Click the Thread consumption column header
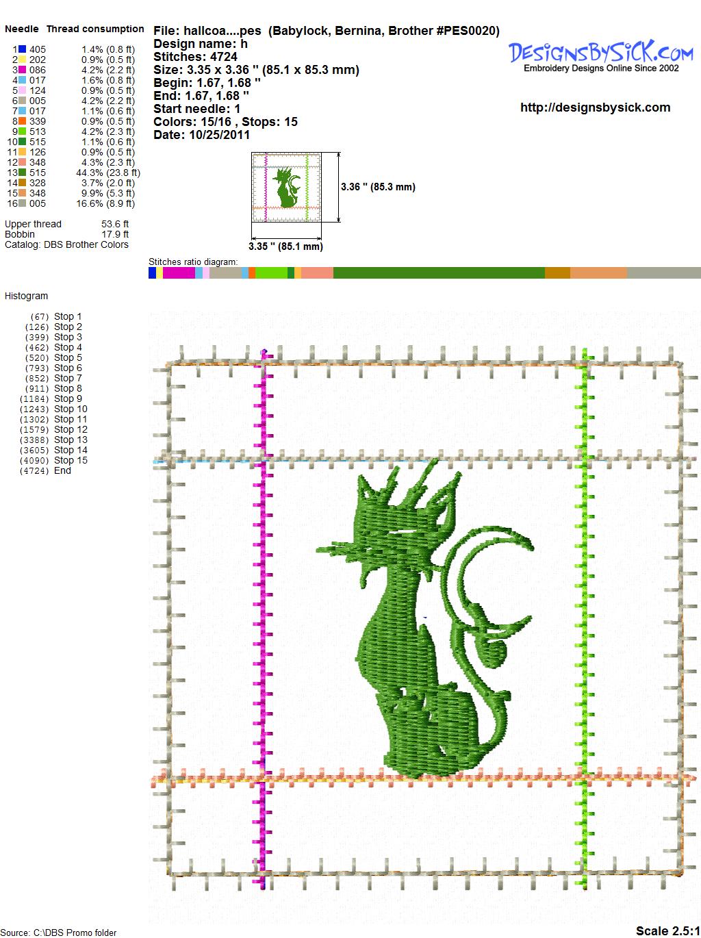The image size is (701, 938). point(95,29)
